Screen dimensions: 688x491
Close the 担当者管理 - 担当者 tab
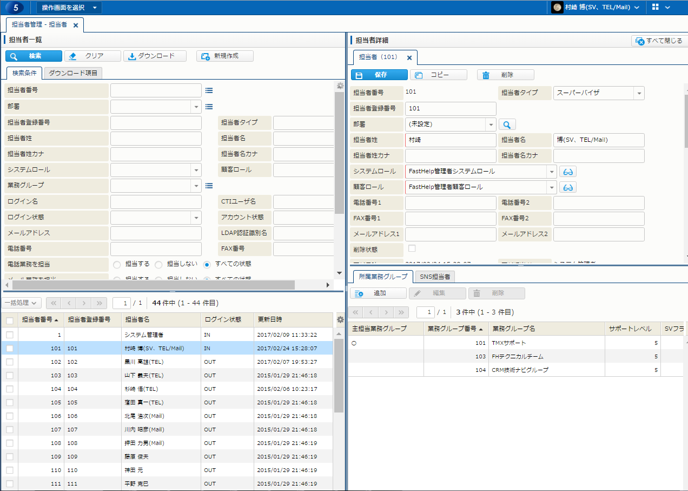pos(76,25)
